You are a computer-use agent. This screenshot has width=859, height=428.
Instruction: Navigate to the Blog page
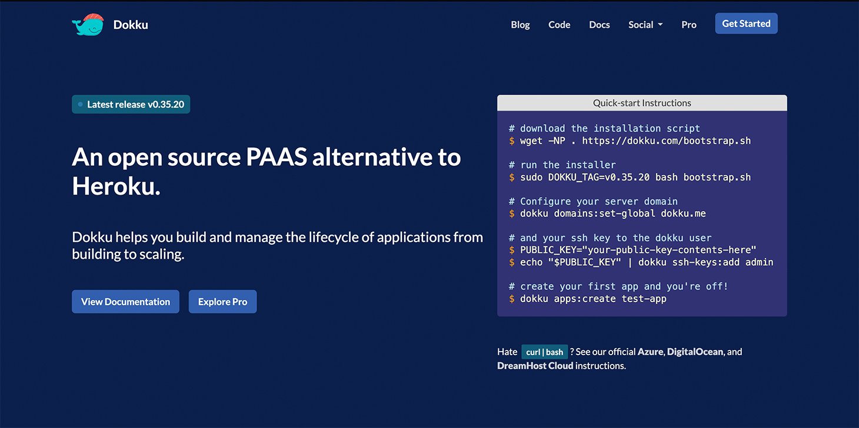(x=520, y=25)
